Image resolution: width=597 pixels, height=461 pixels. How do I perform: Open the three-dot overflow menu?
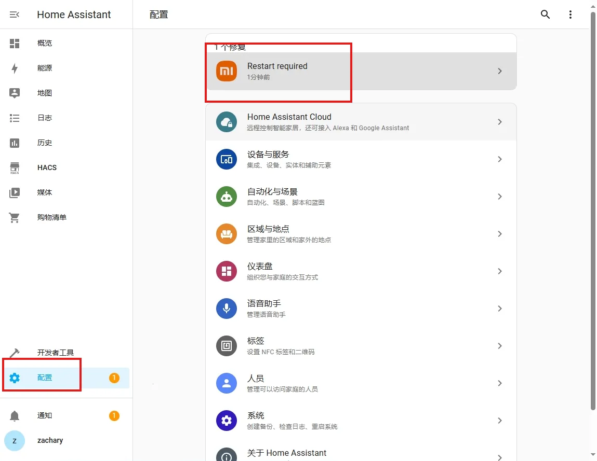[x=571, y=15]
